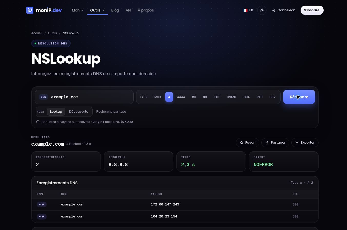Go to Accueil breadcrumb link

[x=37, y=33]
